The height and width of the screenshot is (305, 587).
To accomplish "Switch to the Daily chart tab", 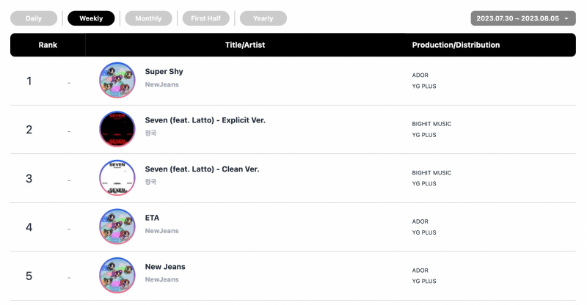I will (34, 18).
